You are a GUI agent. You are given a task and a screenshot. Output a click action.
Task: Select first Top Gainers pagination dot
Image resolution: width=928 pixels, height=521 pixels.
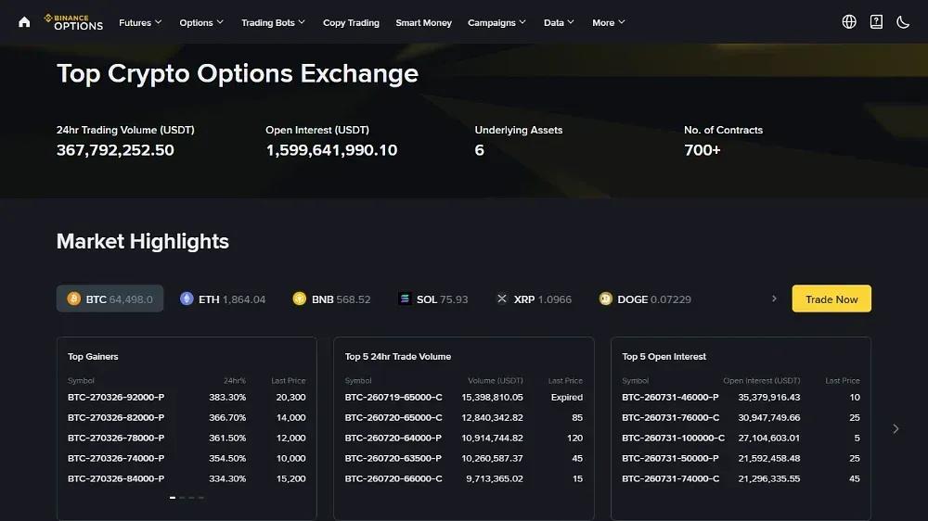pos(173,497)
